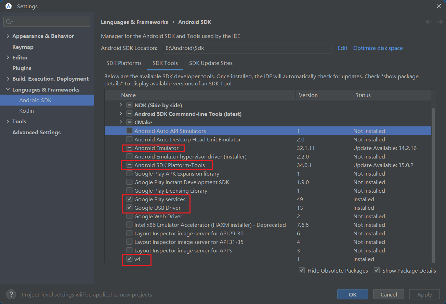Toggle Hide Obsolete Packages checkbox
Screen dimensions: 446x304
point(302,271)
